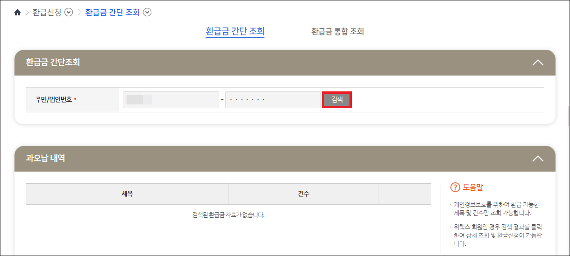Open the 환급신청 breadcrumb dropdown arrow

pos(69,13)
